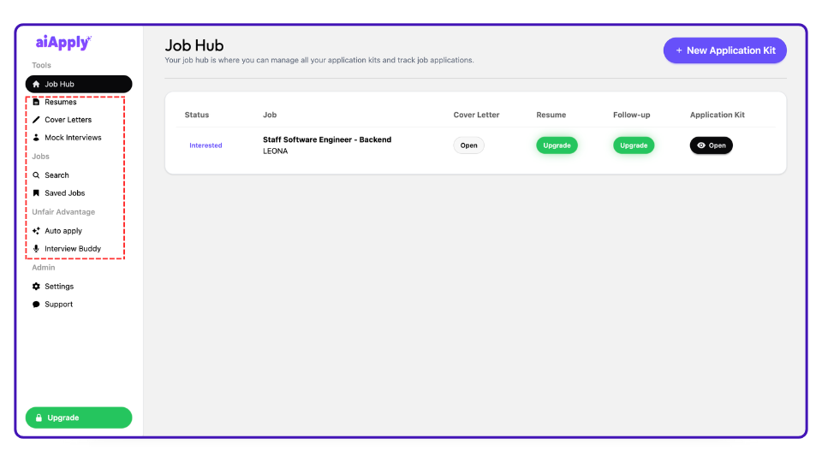The height and width of the screenshot is (462, 822).
Task: Click the Tools section label
Action: (x=41, y=65)
